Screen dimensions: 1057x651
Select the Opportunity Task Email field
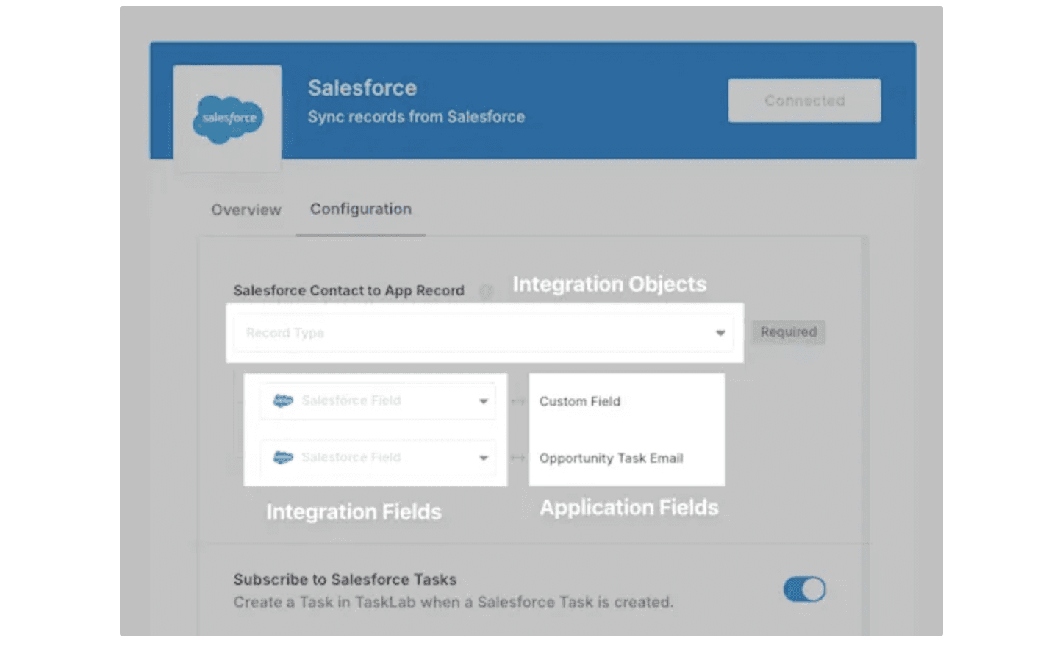611,458
